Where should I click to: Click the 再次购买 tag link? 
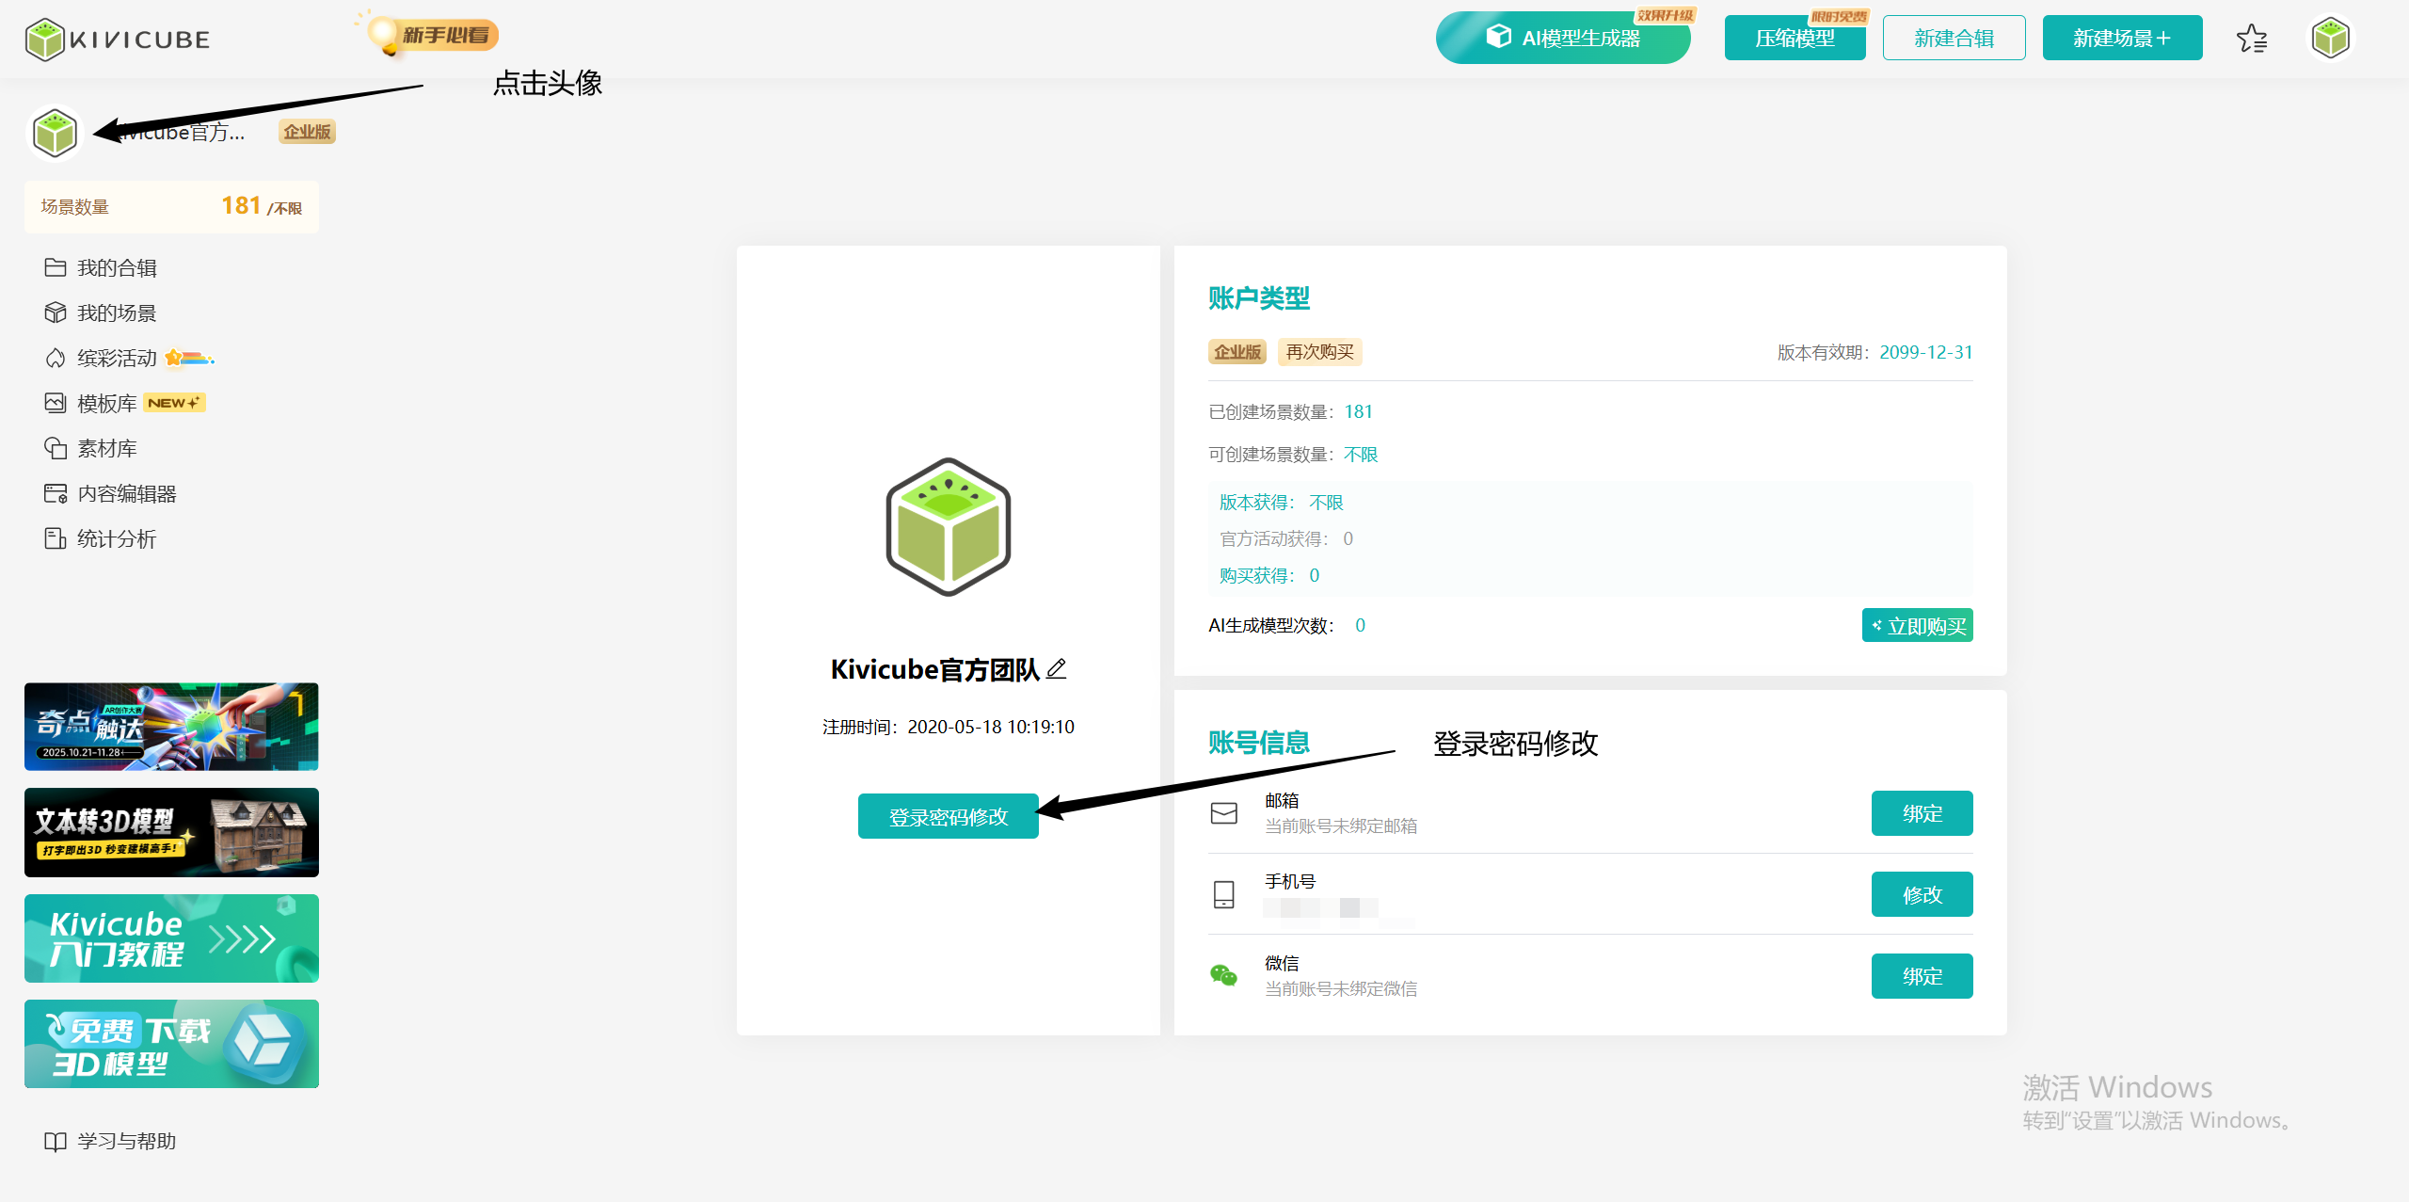coord(1319,352)
